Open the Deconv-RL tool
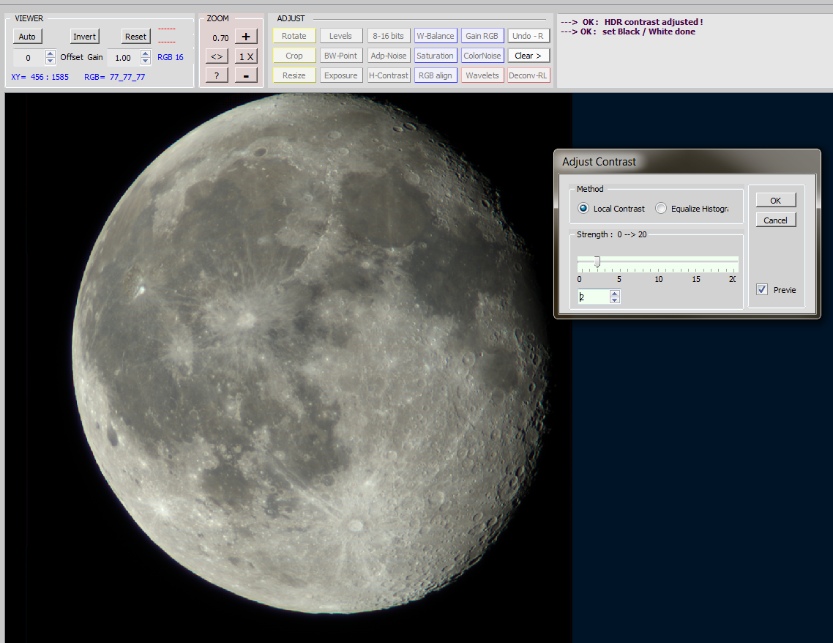 pos(528,75)
